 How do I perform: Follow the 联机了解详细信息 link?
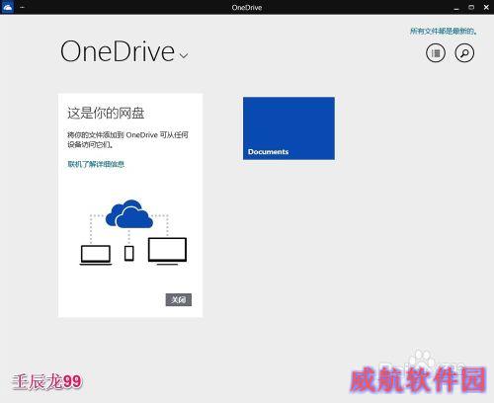pyautogui.click(x=96, y=164)
